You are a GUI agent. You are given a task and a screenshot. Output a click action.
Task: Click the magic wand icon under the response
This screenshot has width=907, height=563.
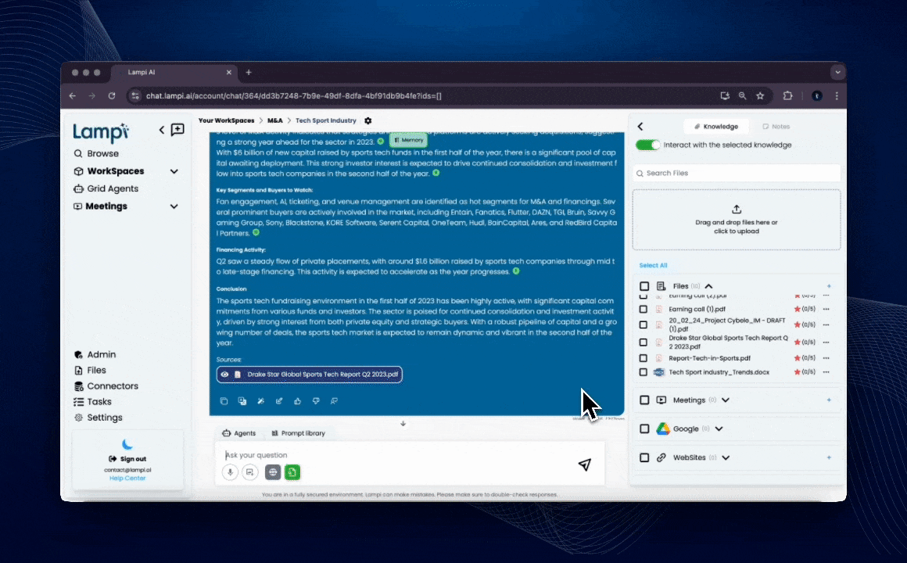pyautogui.click(x=261, y=401)
